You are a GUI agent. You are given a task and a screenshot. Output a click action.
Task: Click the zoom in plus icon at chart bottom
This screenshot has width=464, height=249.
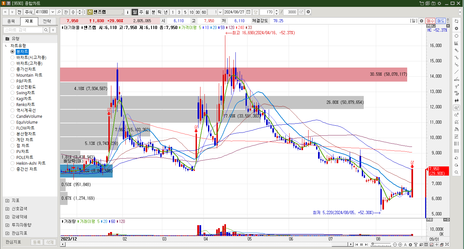[400, 244]
